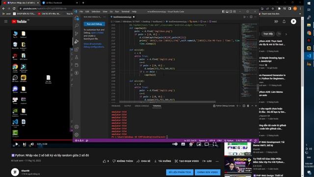Open Source Control in VS Code
Screen dimensions: 314x177
coord(77,33)
